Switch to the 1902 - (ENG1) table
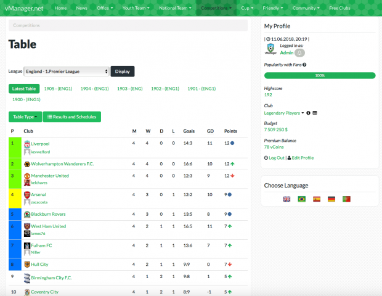Image resolution: width=382 pixels, height=296 pixels. click(165, 89)
